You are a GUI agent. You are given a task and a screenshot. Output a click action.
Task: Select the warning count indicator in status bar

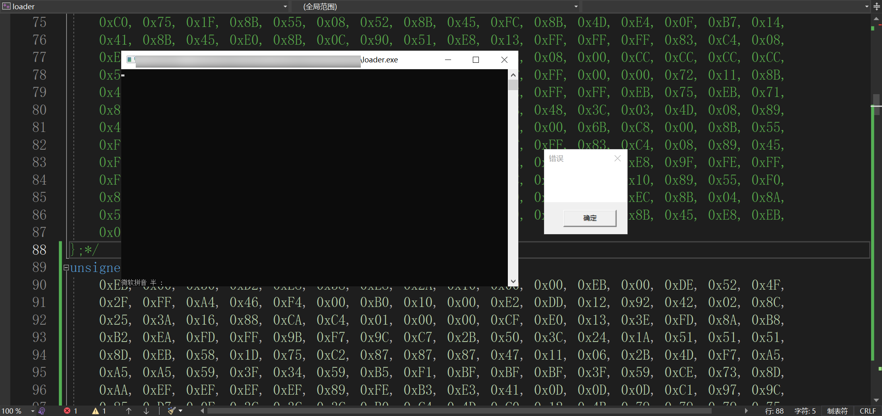click(x=99, y=411)
